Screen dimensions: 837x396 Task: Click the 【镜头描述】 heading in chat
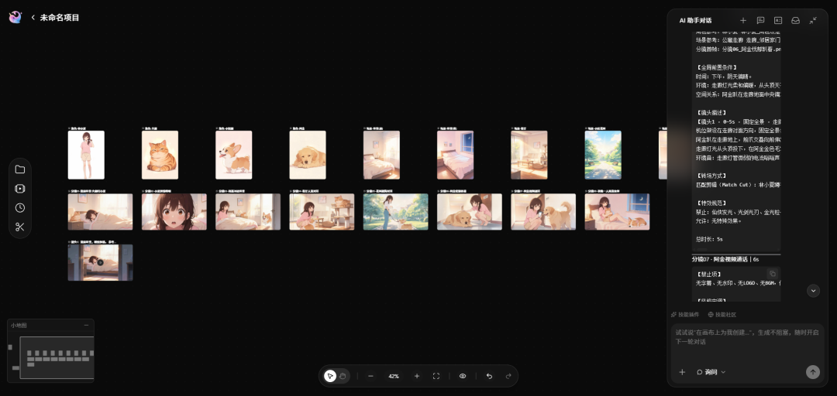711,112
